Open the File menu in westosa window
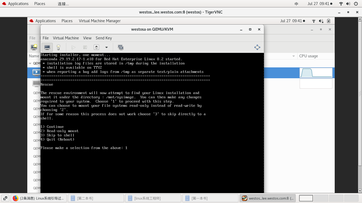Image resolution: width=362 pixels, height=203 pixels. click(x=46, y=38)
